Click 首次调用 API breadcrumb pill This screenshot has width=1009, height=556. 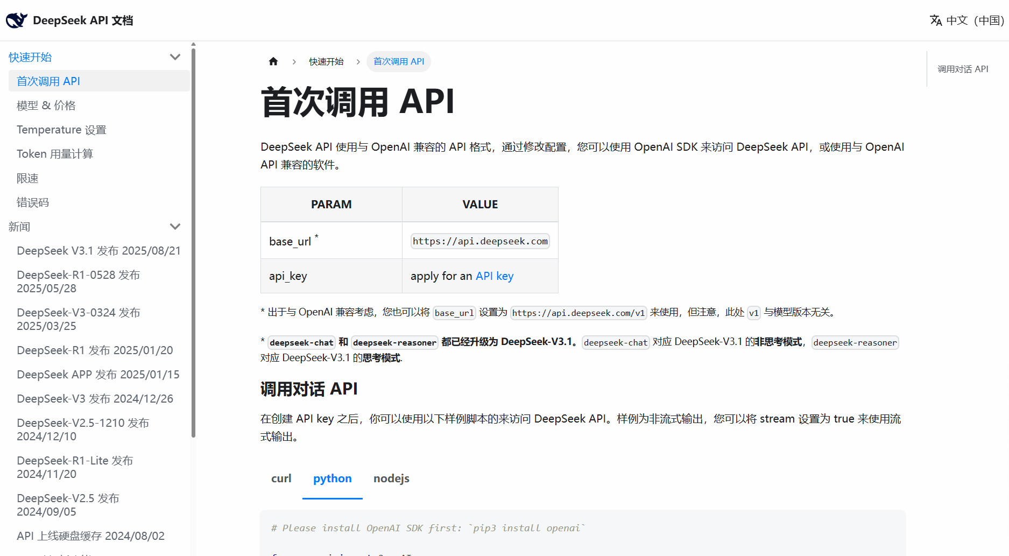[x=399, y=61]
